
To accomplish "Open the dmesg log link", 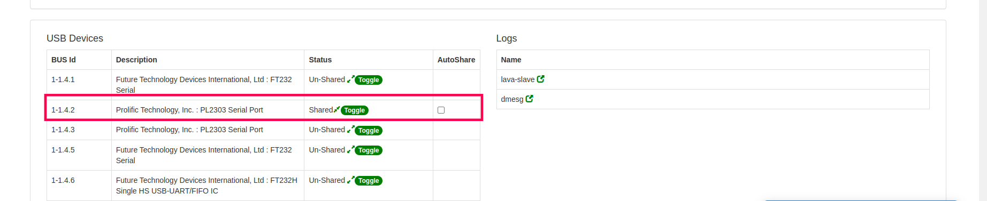I will coord(512,99).
